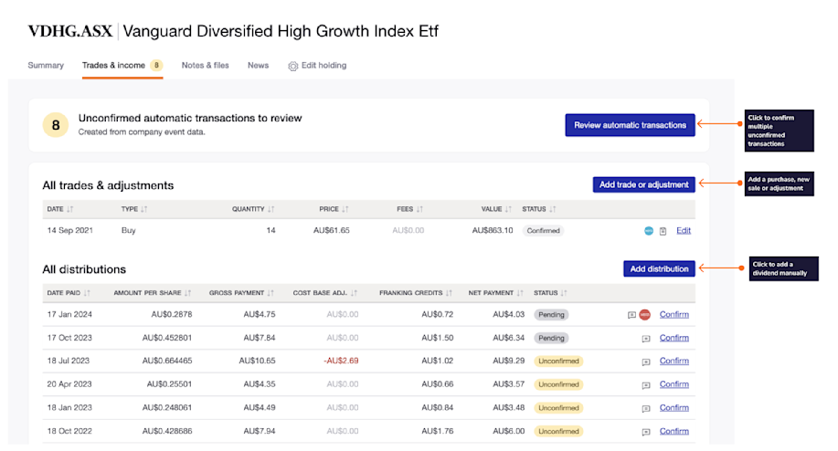The image size is (838, 451).
Task: Sort trades using the DATE column sort arrows
Action: 70,209
